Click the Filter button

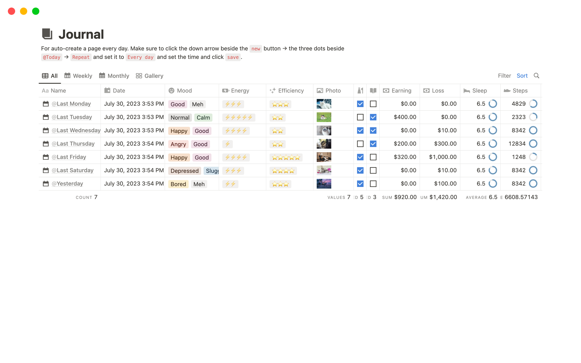[504, 76]
